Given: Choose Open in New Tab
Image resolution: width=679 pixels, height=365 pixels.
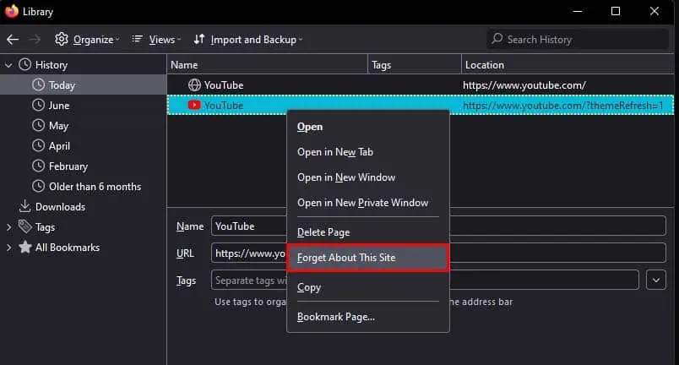Looking at the screenshot, I should point(368,152).
